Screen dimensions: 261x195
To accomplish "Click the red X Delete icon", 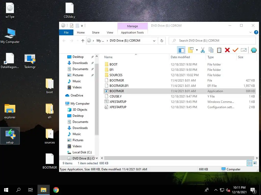I will (x=227, y=50).
